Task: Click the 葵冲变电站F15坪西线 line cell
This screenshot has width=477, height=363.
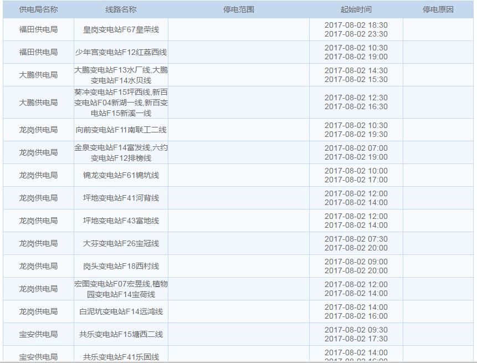Action: coord(121,103)
